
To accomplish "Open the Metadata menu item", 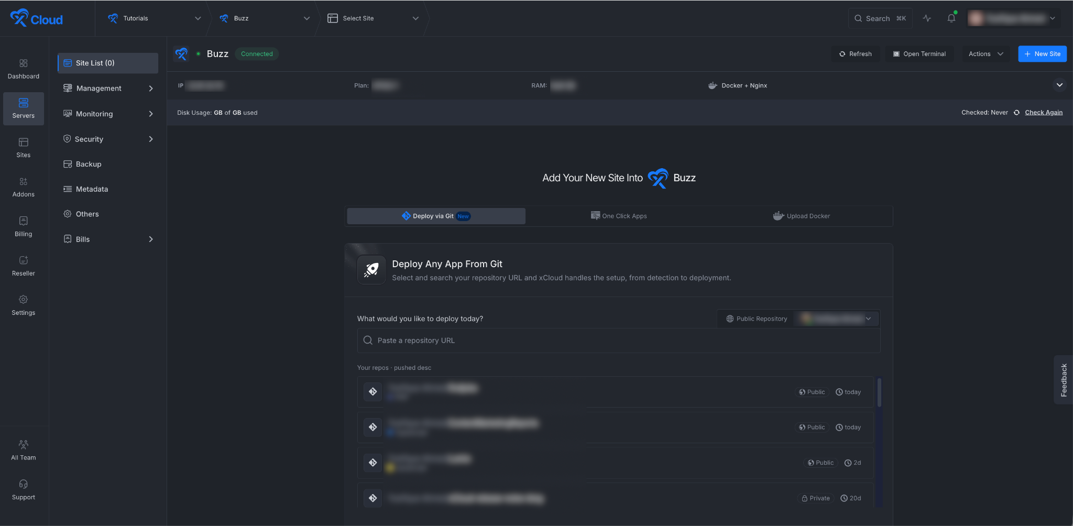I will click(107, 189).
